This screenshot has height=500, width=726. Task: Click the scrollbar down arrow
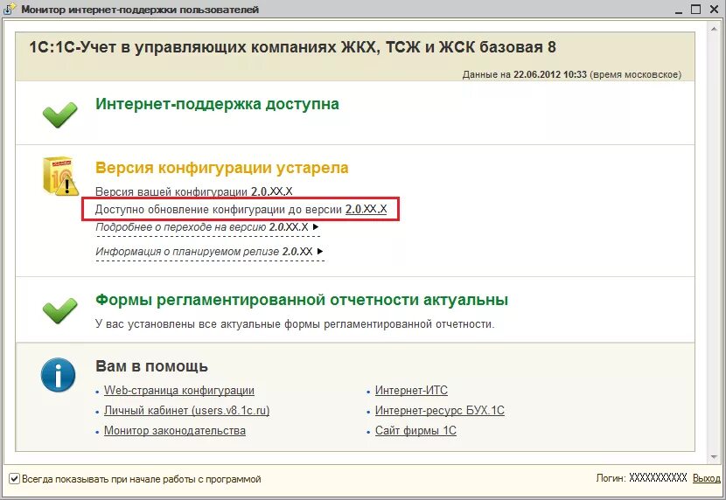714,457
